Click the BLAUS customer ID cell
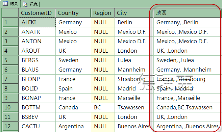 37,70
